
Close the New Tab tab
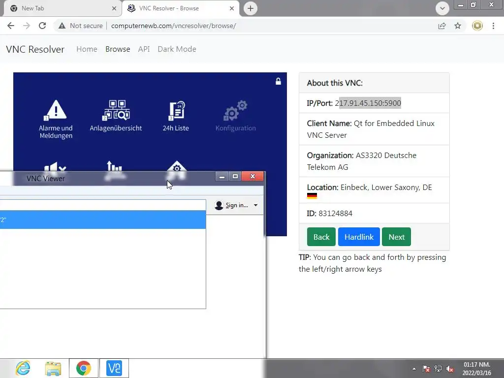114,8
